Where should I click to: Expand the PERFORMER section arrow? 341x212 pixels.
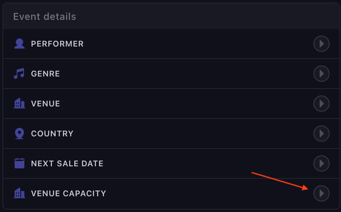(322, 44)
